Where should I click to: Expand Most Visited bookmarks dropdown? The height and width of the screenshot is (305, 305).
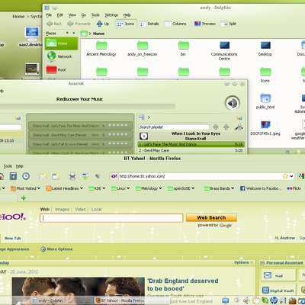25,188
